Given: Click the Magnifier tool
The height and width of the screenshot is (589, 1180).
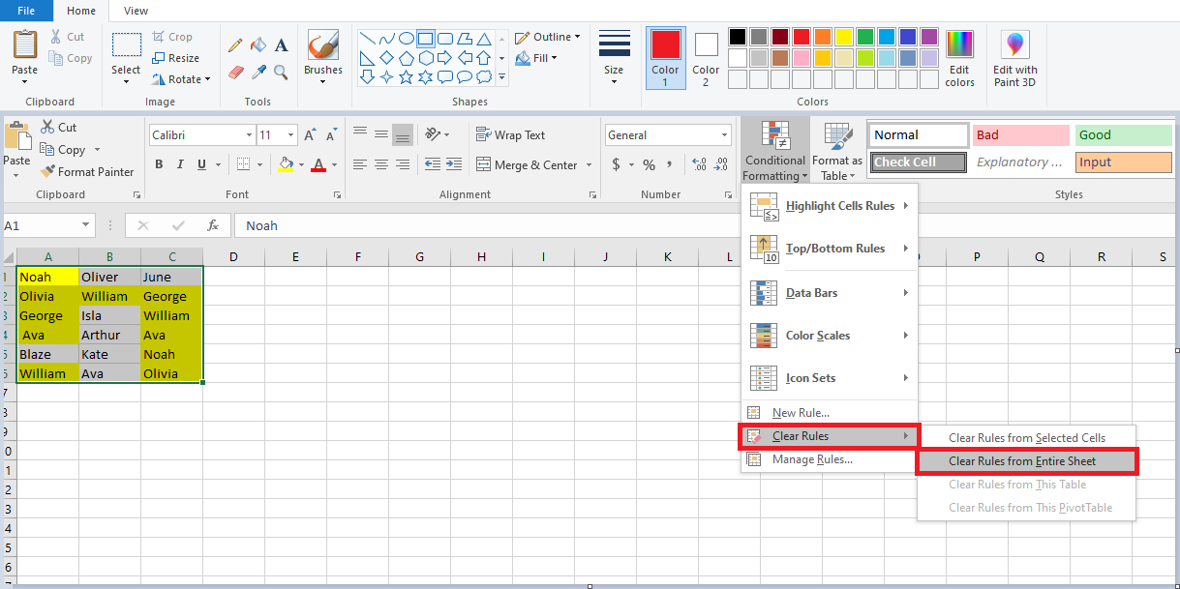Looking at the screenshot, I should click(281, 73).
